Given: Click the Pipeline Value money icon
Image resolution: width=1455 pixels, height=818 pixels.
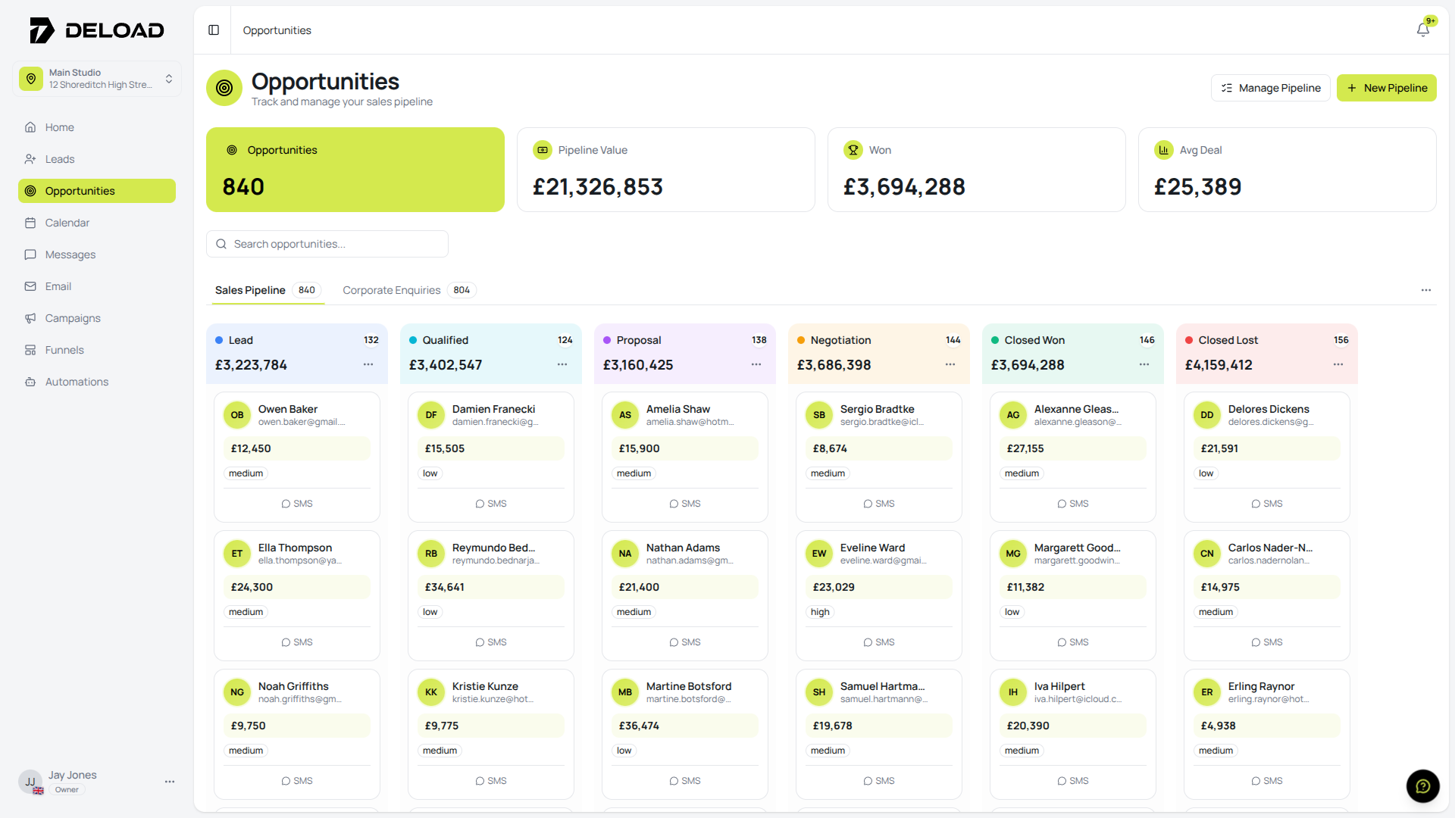Looking at the screenshot, I should [x=543, y=150].
